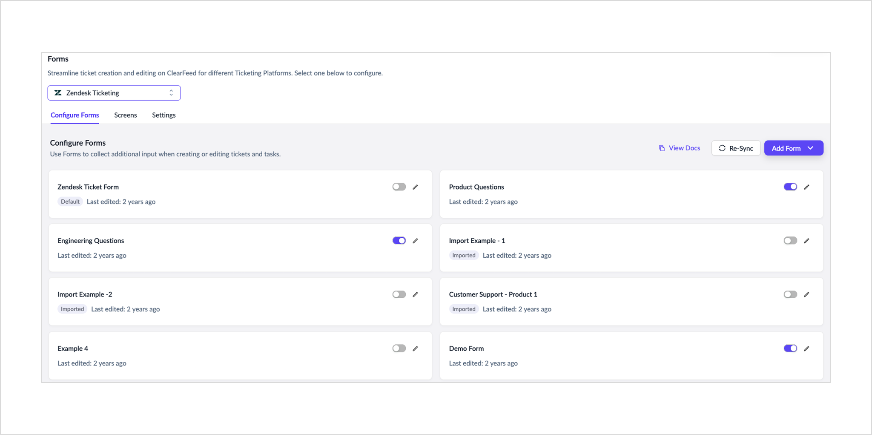Toggle the Demo Form switch off

[790, 349]
